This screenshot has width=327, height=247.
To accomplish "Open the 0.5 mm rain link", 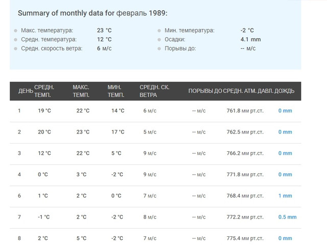I will 287,217.
